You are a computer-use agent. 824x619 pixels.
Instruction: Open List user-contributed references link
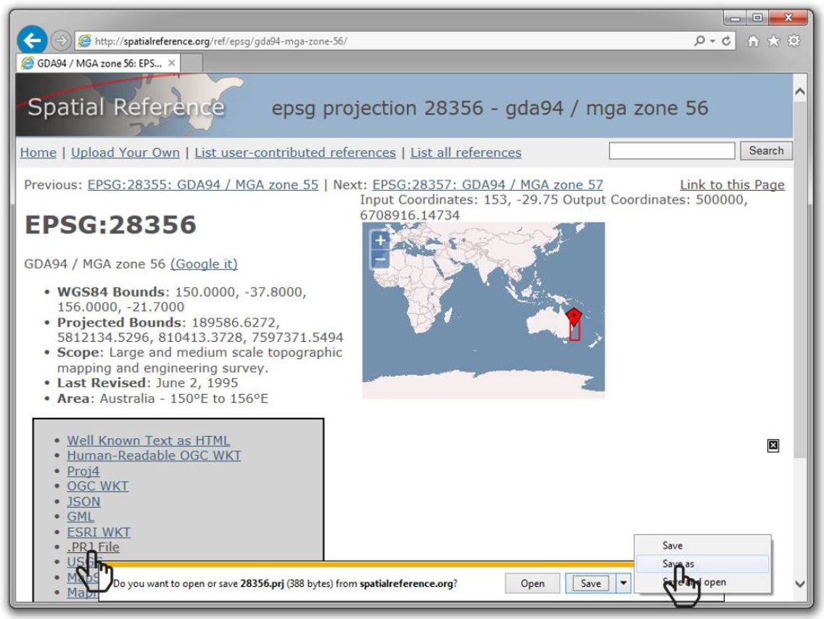tap(295, 152)
